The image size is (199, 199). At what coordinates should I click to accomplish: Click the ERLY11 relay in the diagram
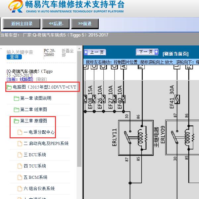pos(136,138)
